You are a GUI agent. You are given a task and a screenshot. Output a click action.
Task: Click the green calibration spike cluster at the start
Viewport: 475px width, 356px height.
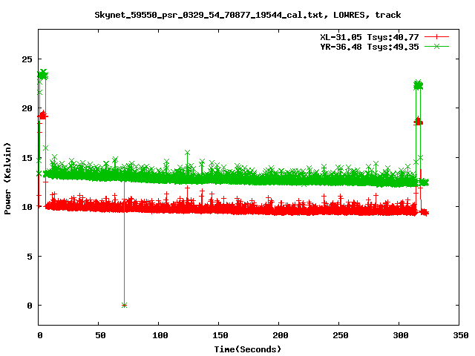click(42, 74)
